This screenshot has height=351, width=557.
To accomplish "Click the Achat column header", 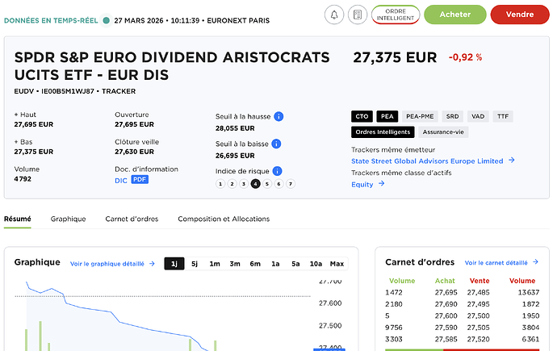I will pos(445,281).
